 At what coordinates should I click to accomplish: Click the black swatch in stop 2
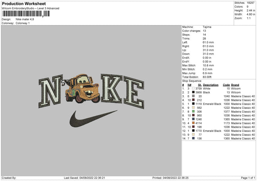[193, 93]
